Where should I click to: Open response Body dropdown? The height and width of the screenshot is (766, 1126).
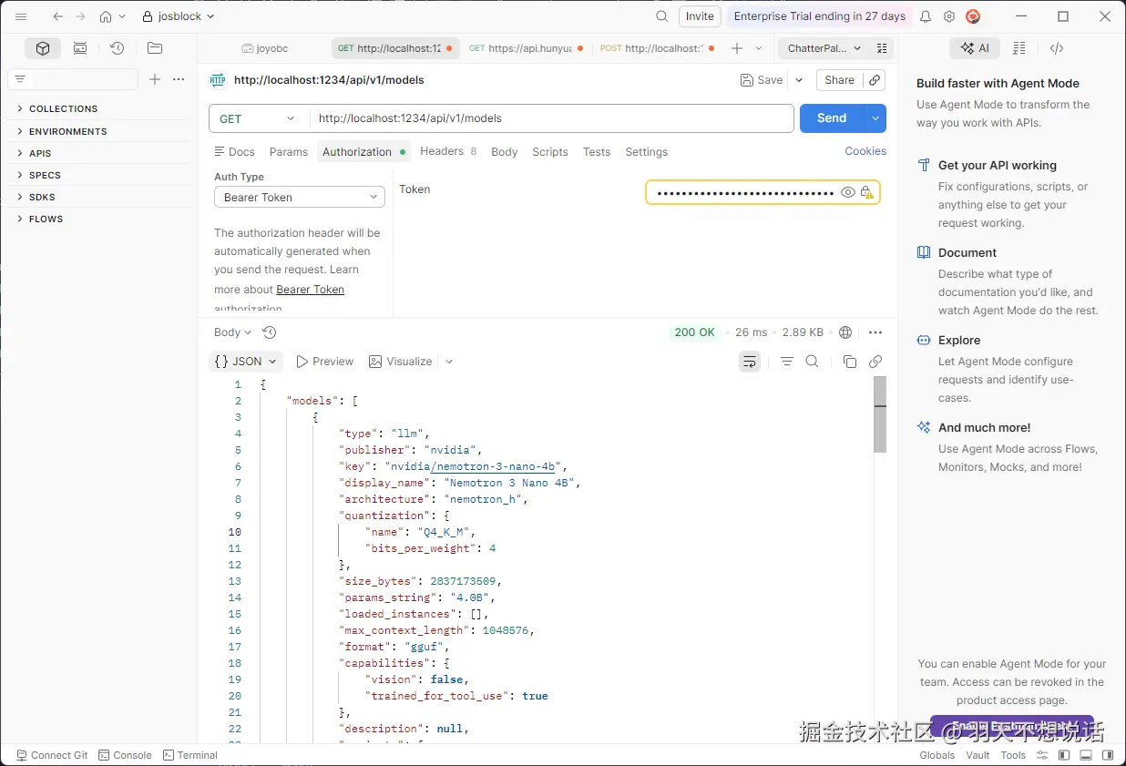[x=233, y=332]
